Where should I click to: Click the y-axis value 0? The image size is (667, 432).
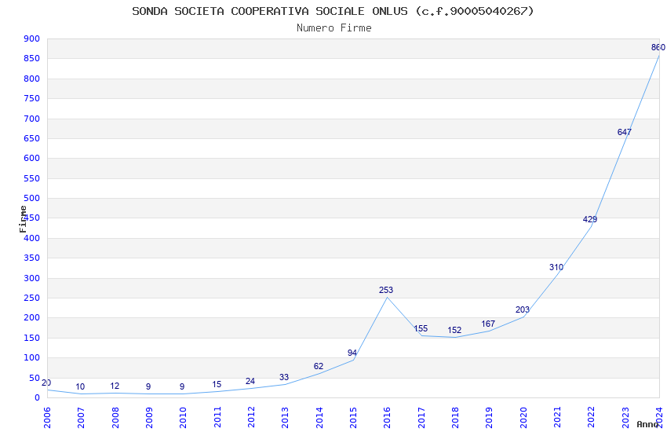click(38, 397)
